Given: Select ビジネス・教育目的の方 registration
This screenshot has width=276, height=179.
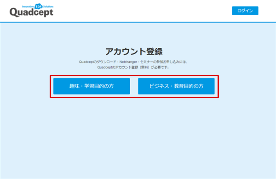Looking at the screenshot, I should (176, 86).
